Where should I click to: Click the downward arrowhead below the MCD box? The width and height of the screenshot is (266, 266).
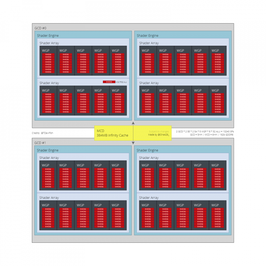pyautogui.click(x=133, y=142)
